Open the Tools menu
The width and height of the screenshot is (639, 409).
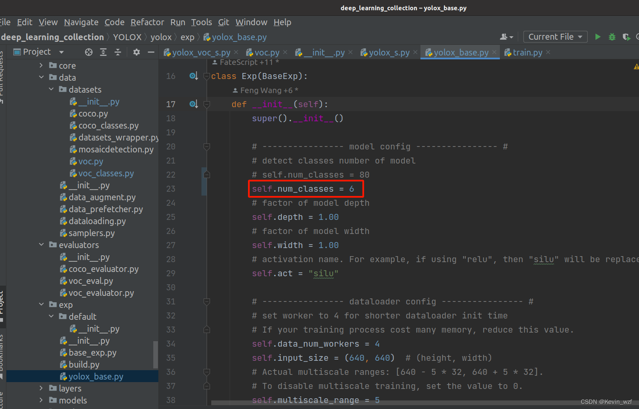pyautogui.click(x=201, y=22)
